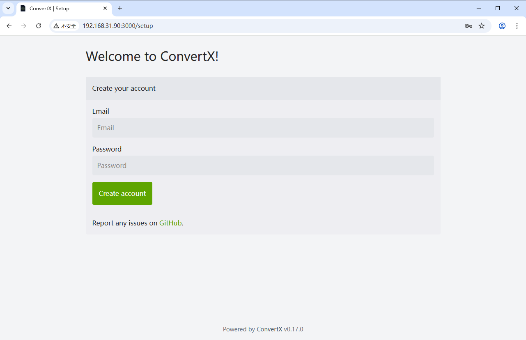This screenshot has width=526, height=340.
Task: Click the Welcome to ConvertX! heading
Action: click(152, 56)
